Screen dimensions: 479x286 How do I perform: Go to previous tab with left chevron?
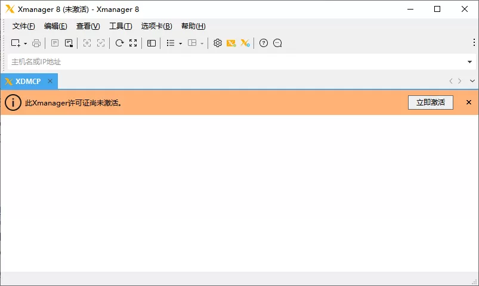pos(451,81)
